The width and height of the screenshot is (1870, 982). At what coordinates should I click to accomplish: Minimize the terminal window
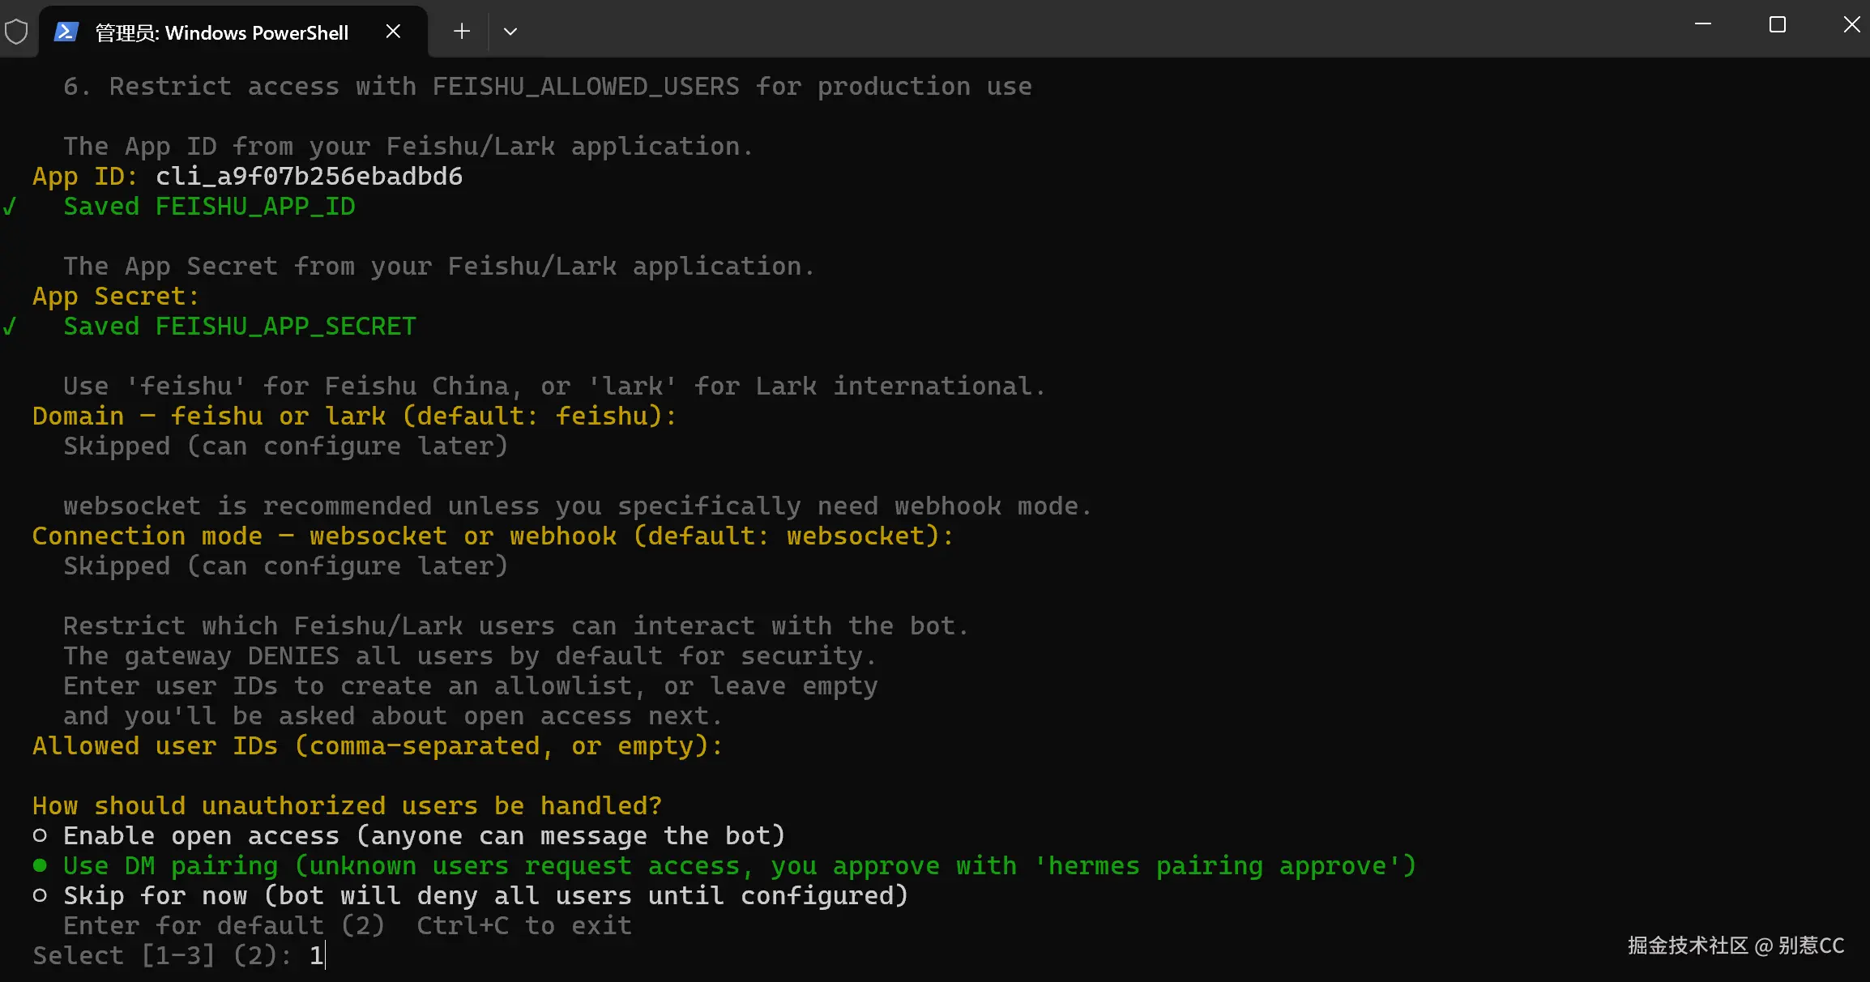coord(1703,24)
